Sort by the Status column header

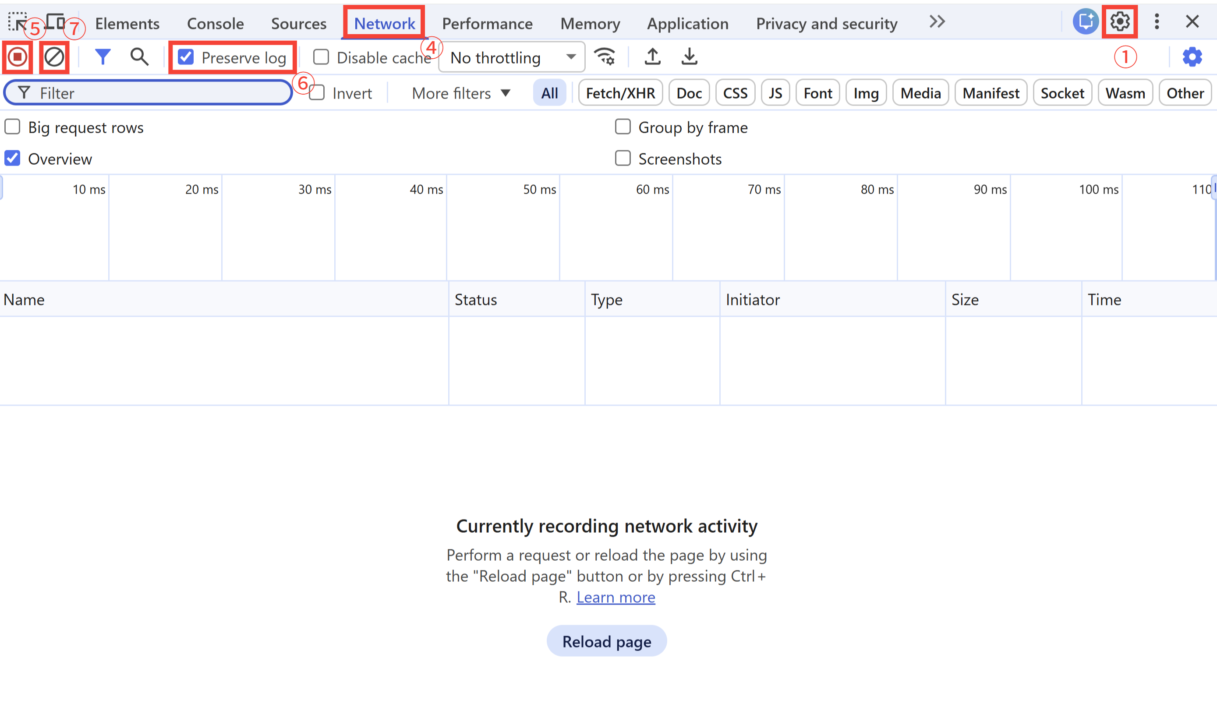pyautogui.click(x=517, y=299)
